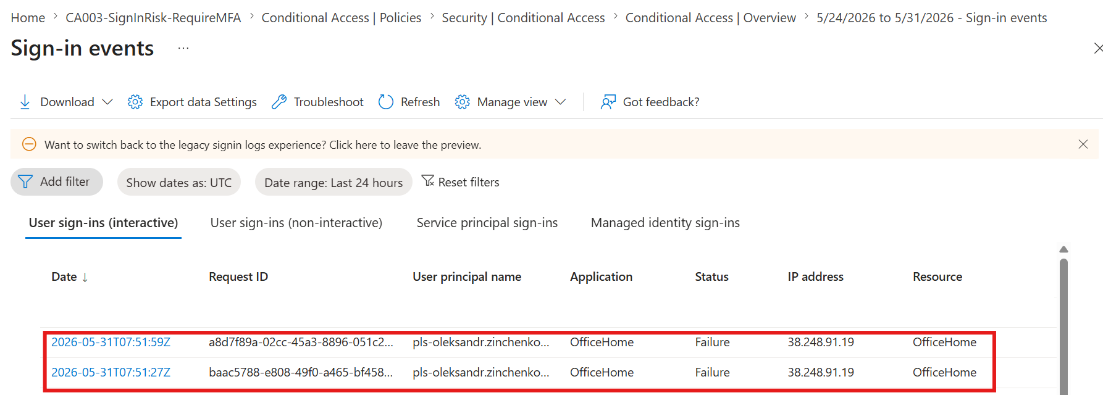This screenshot has height=395, width=1103.
Task: Click user name in the 07:51:27Z row
Action: coord(481,372)
